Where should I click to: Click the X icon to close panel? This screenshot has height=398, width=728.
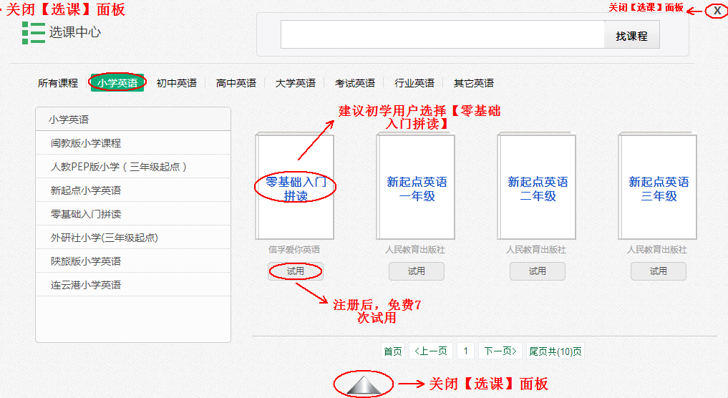[x=717, y=11]
